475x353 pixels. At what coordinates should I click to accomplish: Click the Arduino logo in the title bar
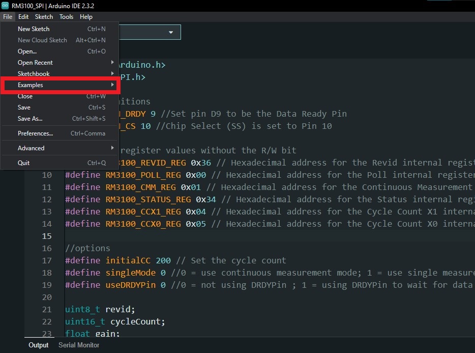pyautogui.click(x=5, y=6)
